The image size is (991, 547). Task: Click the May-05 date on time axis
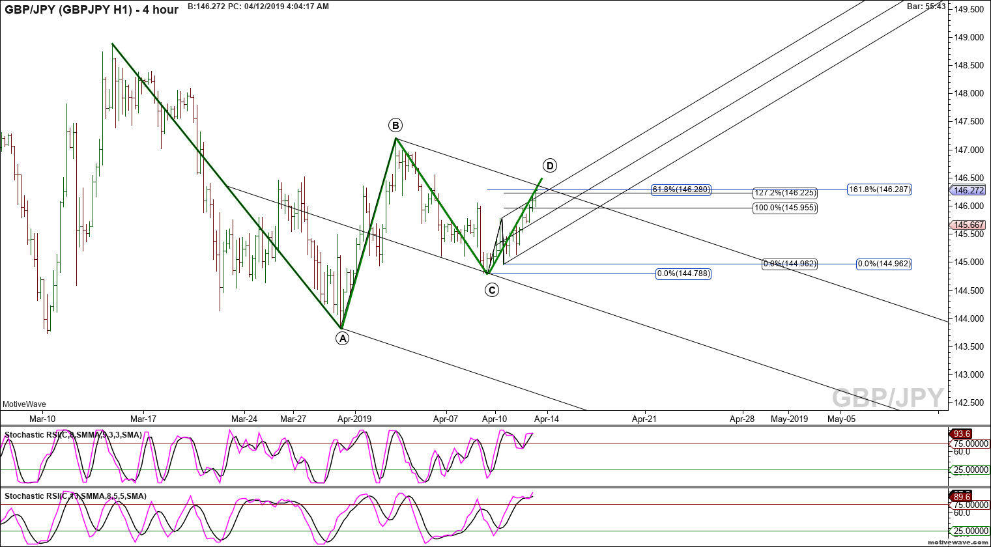(x=842, y=419)
